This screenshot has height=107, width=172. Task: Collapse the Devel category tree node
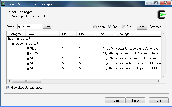13,44
